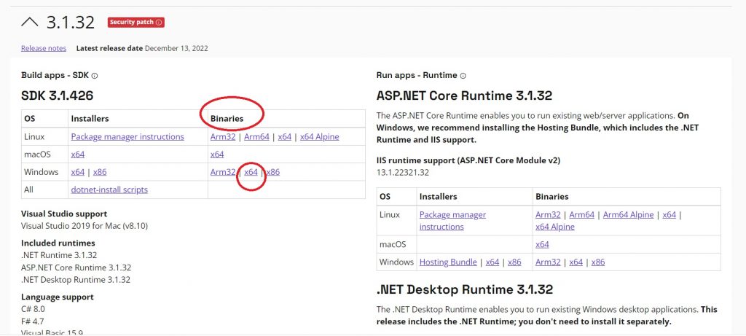Download SDK Windows x86 installer
The height and width of the screenshot is (336, 746).
(100, 172)
